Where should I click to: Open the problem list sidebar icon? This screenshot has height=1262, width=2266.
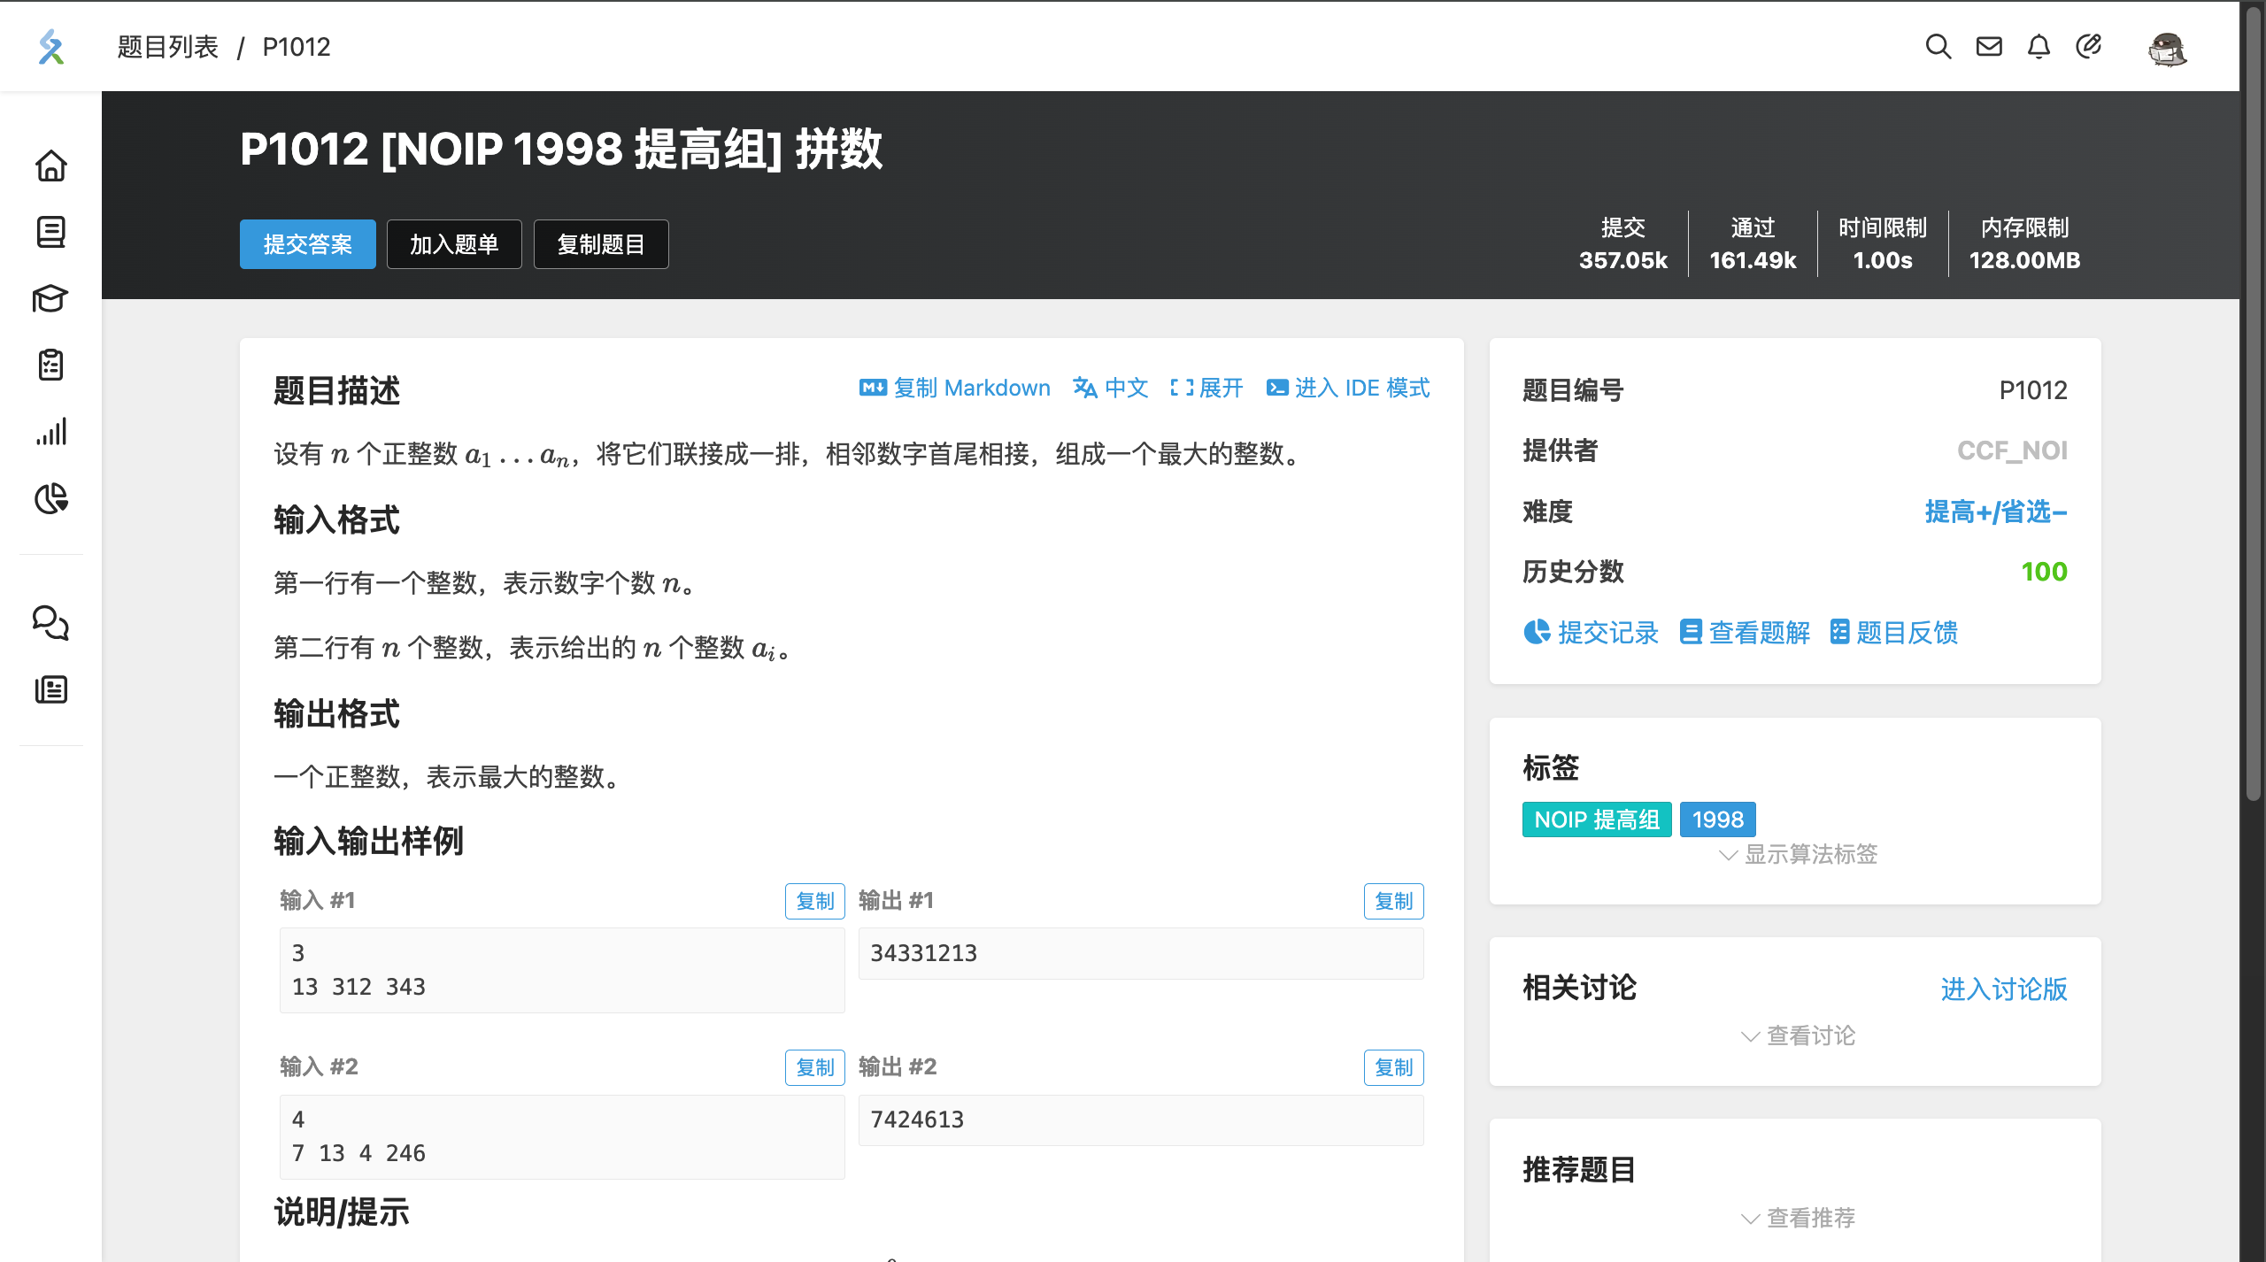coord(50,232)
